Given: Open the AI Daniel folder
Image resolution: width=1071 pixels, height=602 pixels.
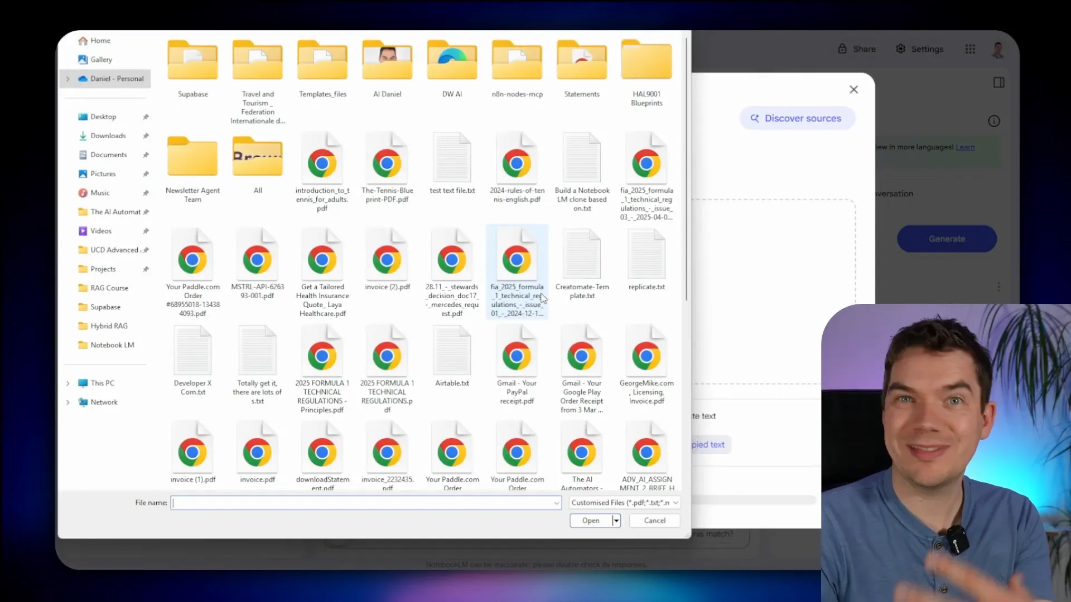Looking at the screenshot, I should pos(387,68).
